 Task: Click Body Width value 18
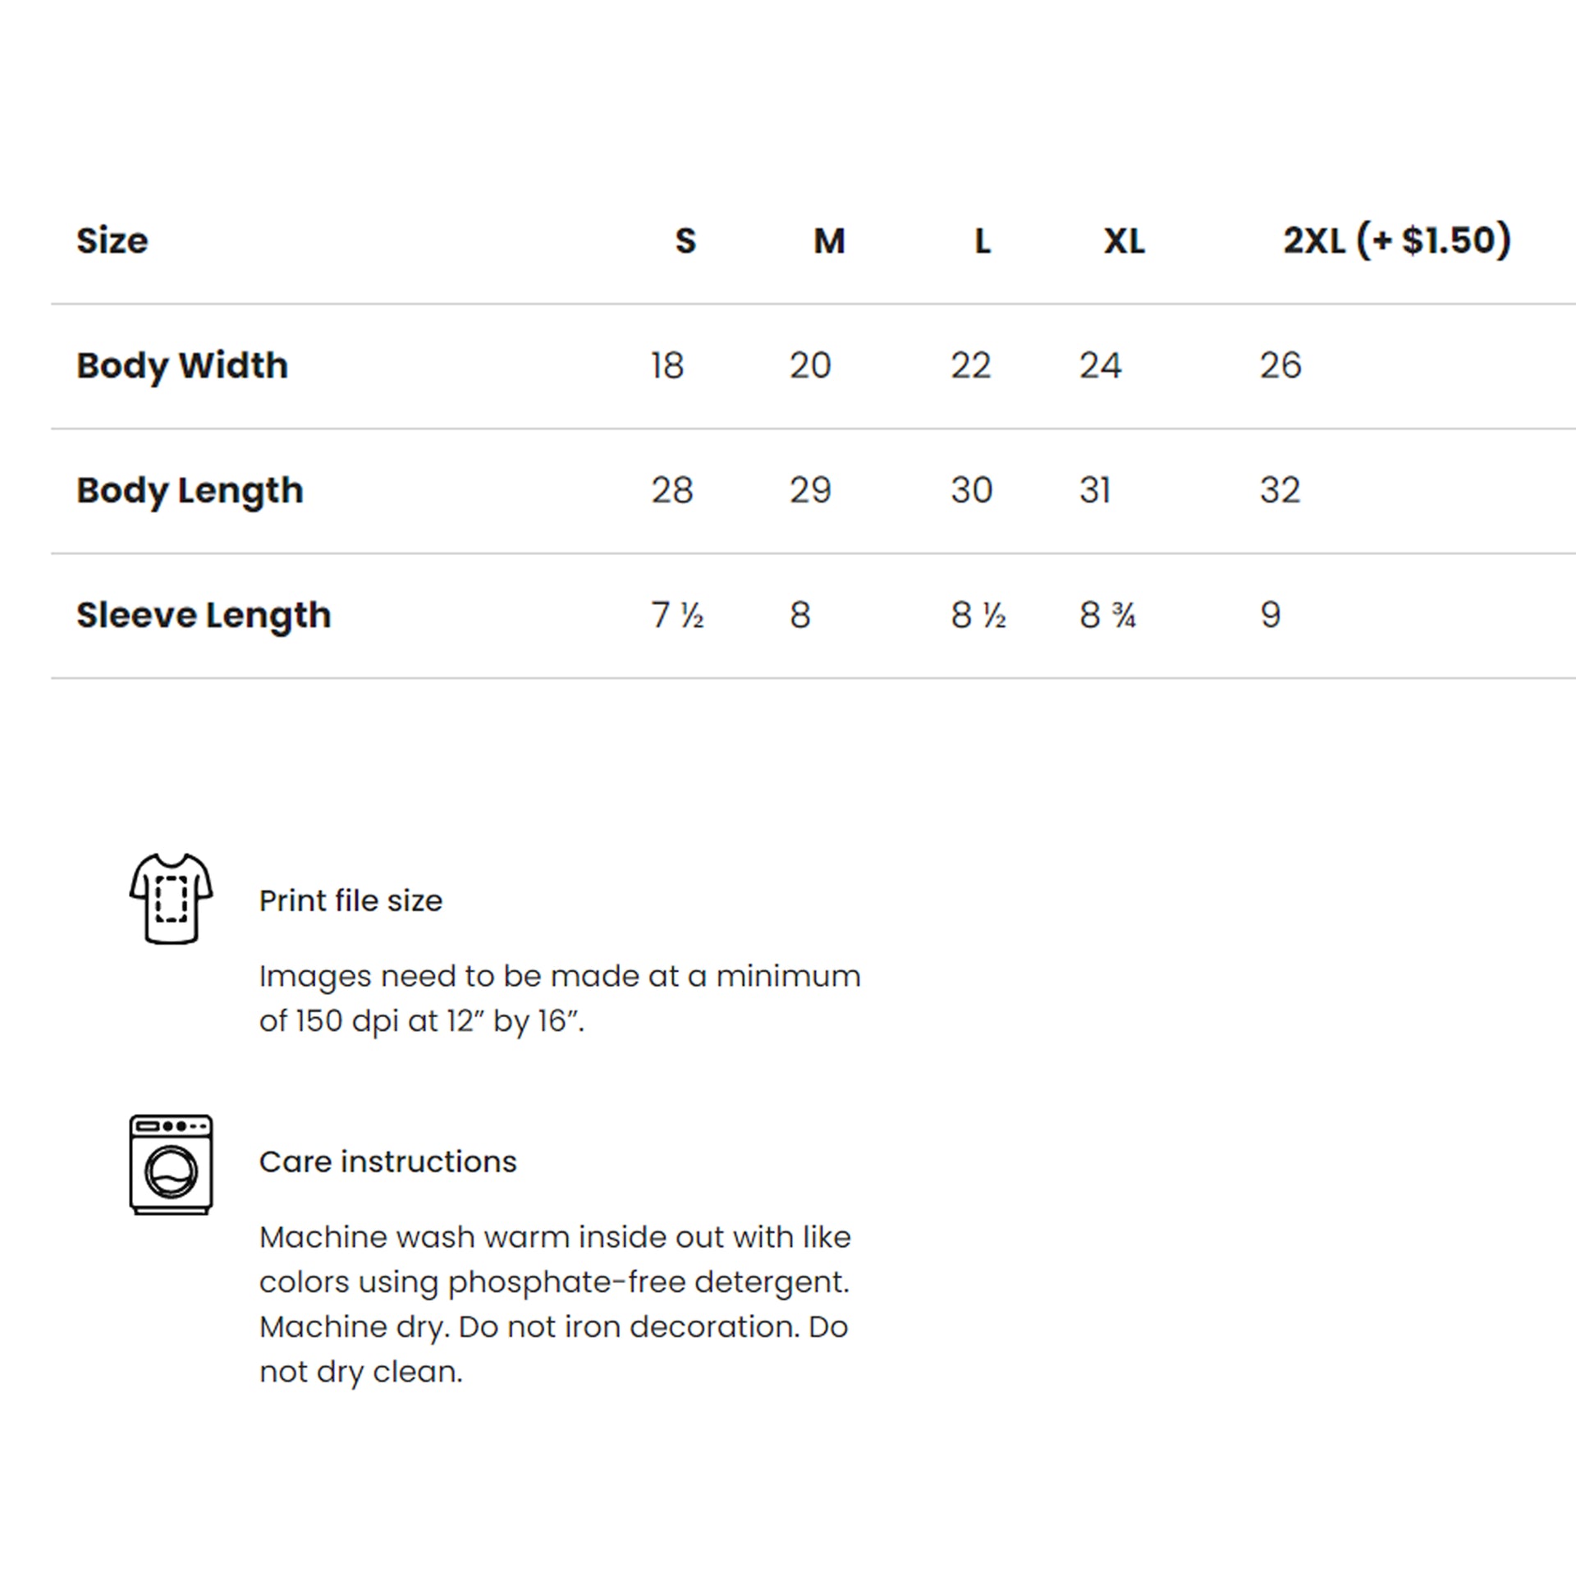(x=667, y=365)
